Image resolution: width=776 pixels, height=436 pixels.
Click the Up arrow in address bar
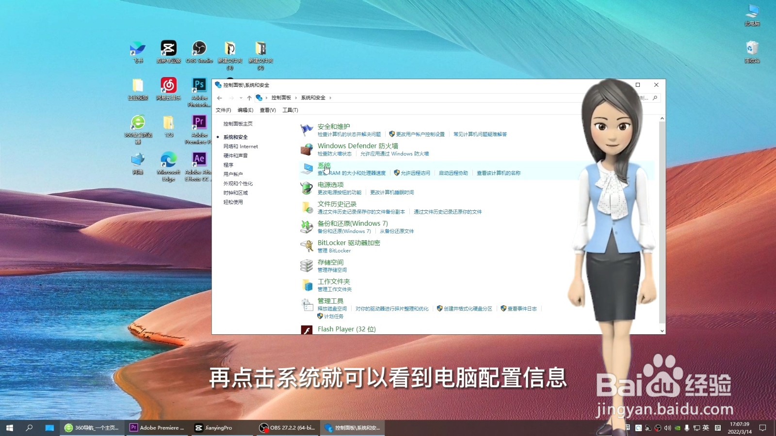click(249, 98)
